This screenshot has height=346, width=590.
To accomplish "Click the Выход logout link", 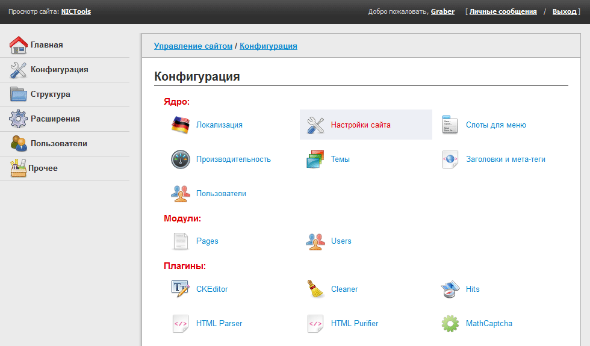I will coord(565,11).
